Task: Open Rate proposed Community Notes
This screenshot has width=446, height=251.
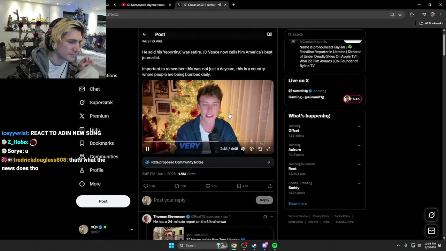Action: (x=208, y=162)
